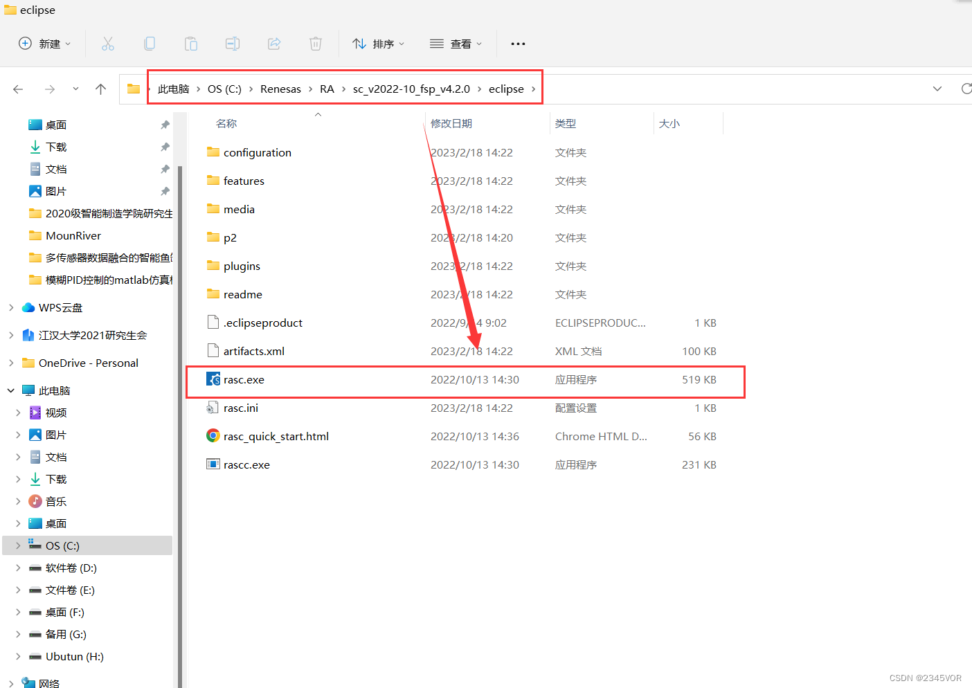Expand the 软件卷 (D:) drive node
The image size is (972, 688).
19,568
